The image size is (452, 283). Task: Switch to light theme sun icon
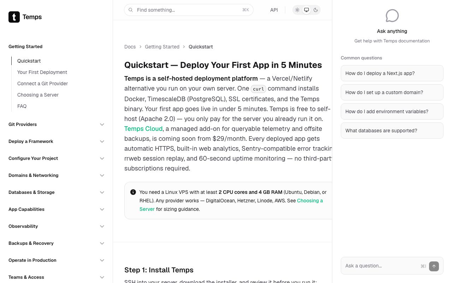point(297,10)
